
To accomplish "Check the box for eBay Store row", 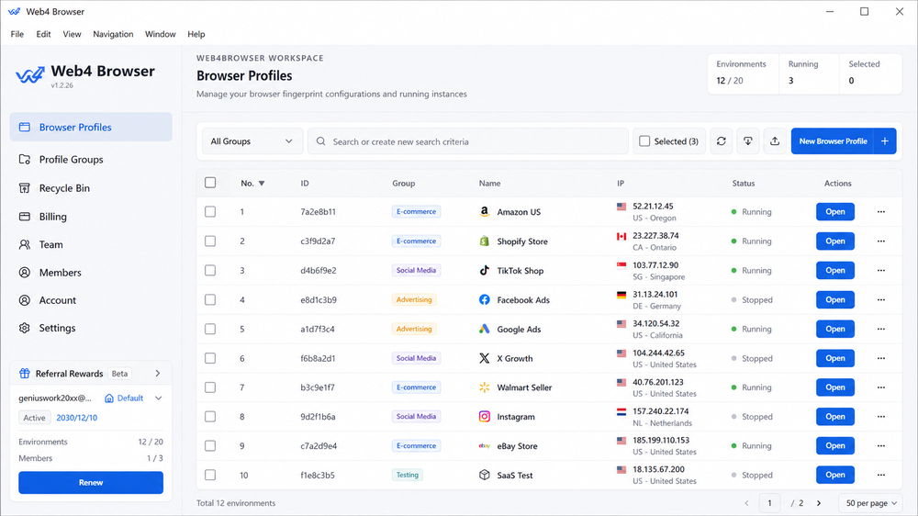I will pos(210,445).
